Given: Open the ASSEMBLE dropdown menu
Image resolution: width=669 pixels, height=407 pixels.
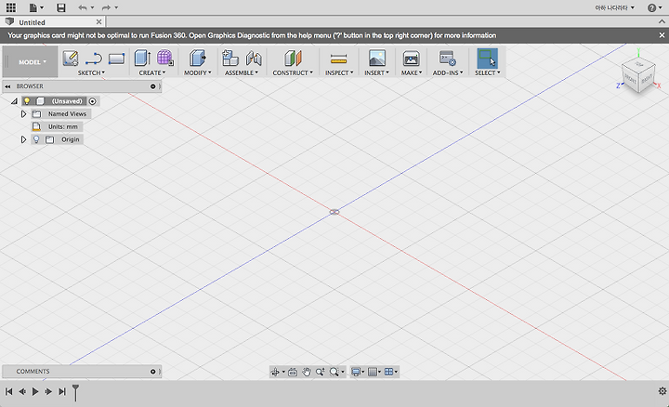Looking at the screenshot, I should [x=242, y=73].
